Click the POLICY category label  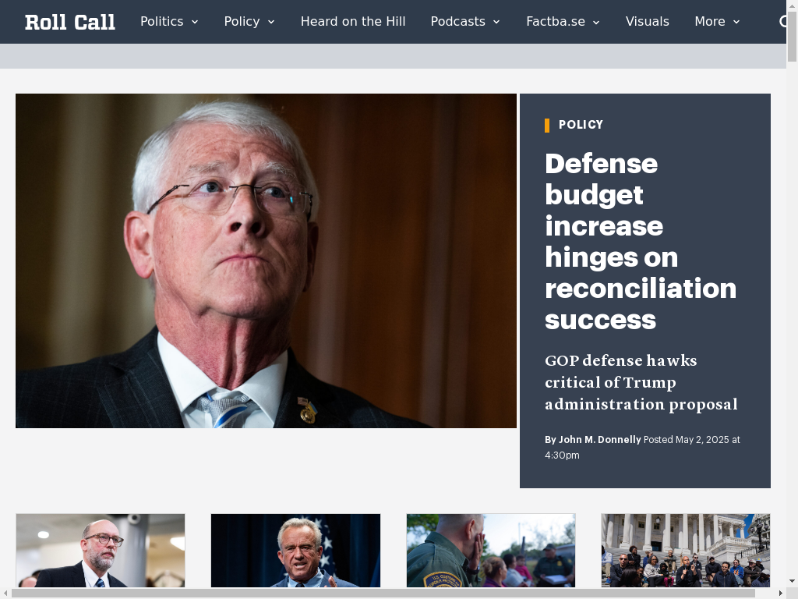(x=581, y=125)
